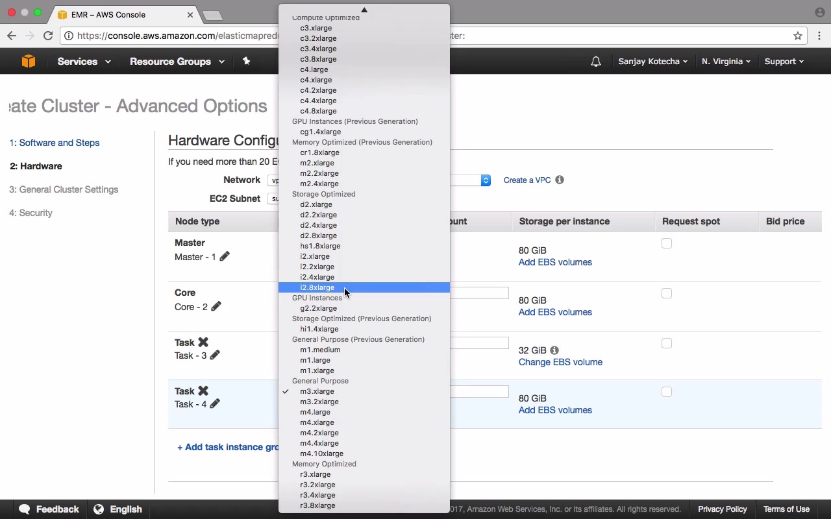Screen dimensions: 831x519
Task: Open the notifications bell
Action: point(595,62)
